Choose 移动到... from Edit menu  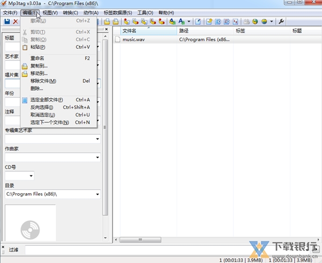click(x=58, y=74)
